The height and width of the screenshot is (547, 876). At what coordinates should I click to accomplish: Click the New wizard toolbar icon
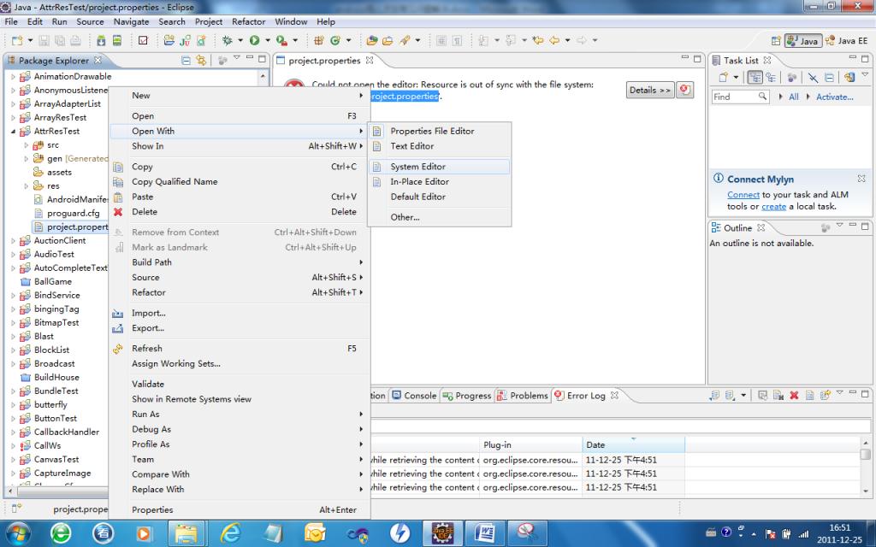(x=17, y=40)
